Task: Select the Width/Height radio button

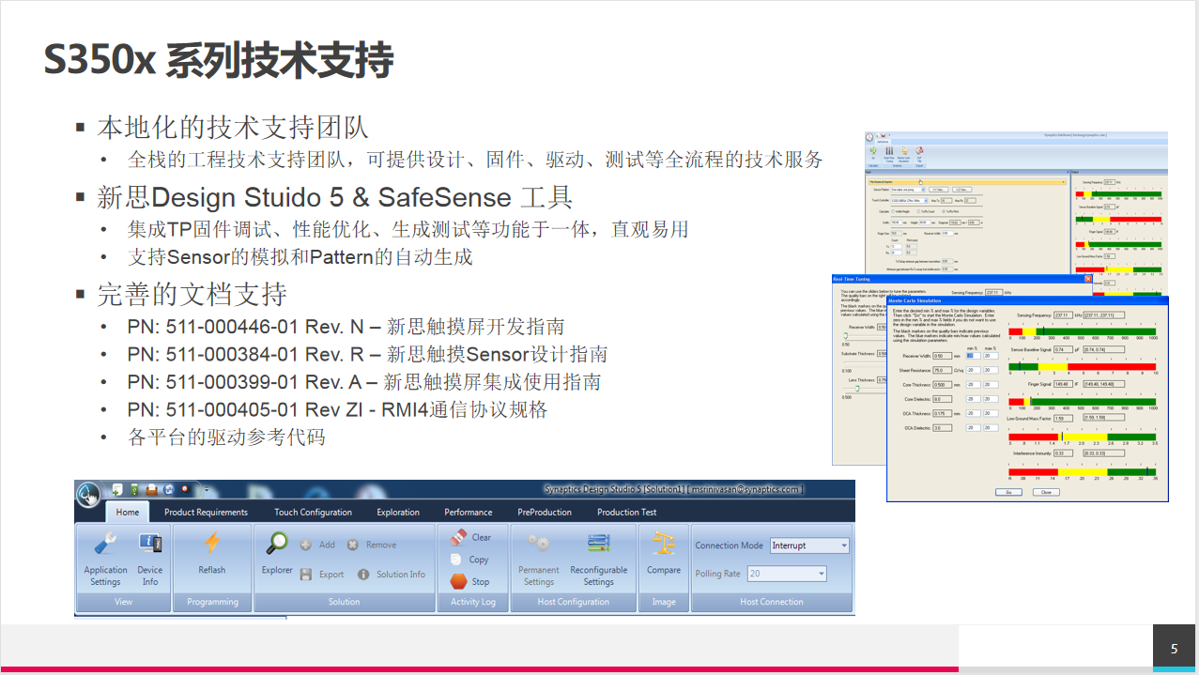Action: [893, 211]
